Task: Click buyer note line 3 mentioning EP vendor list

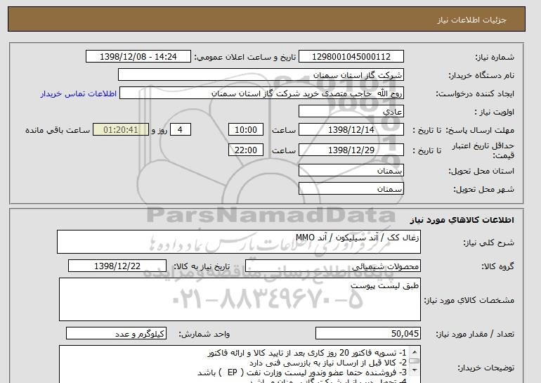Action: pos(302,372)
